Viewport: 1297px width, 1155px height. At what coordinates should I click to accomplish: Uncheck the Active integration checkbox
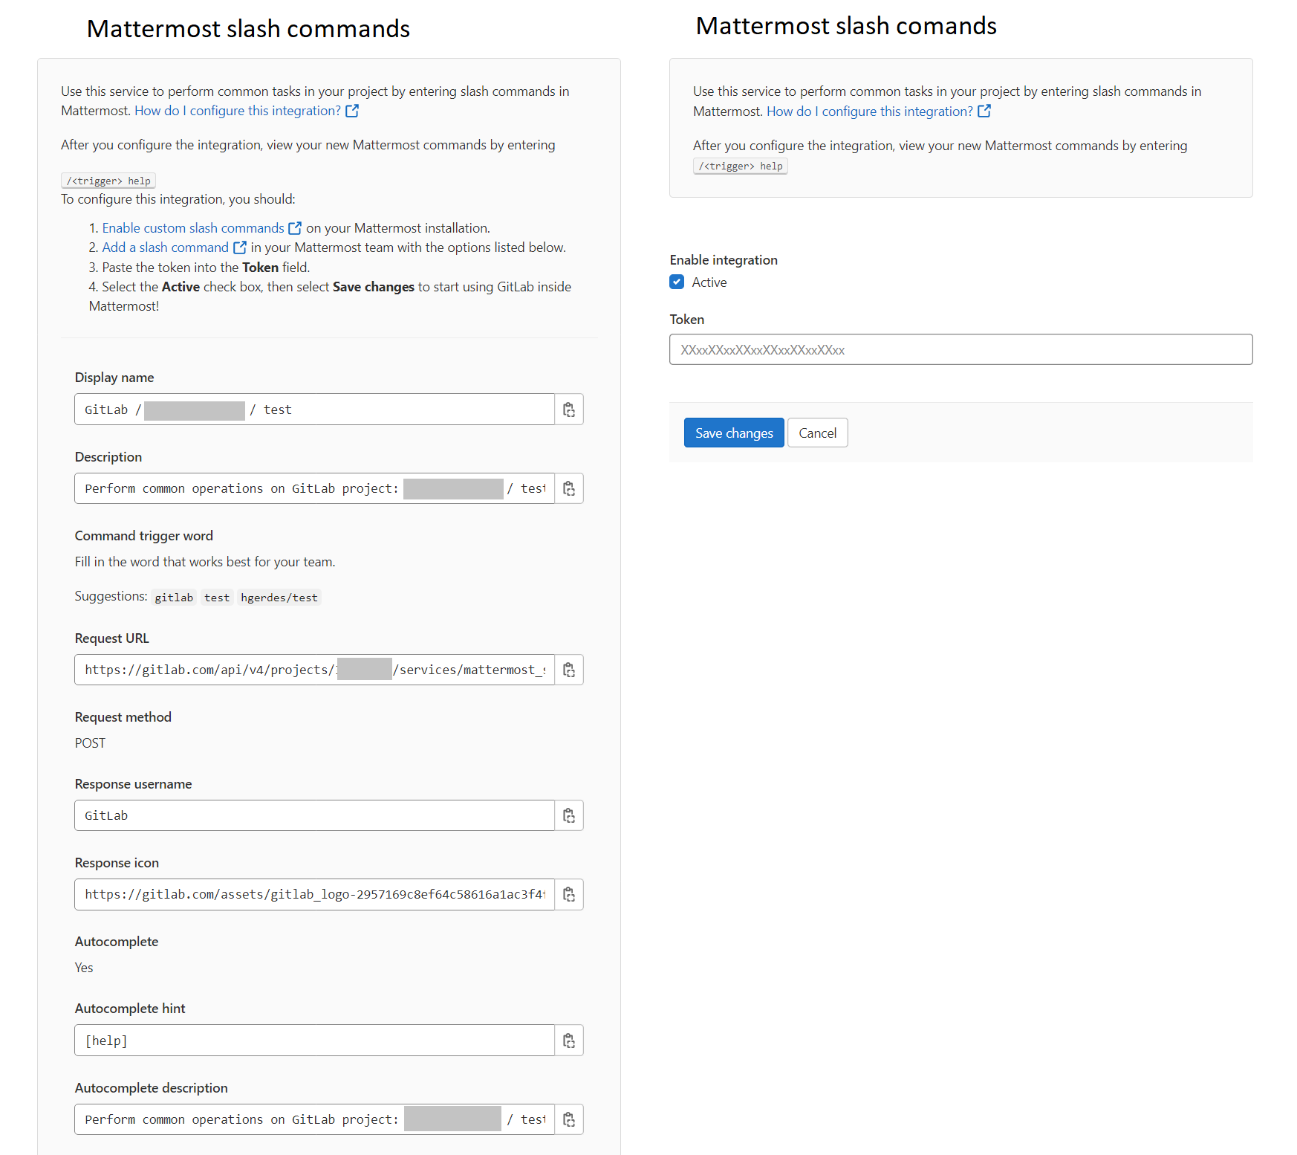(x=677, y=282)
